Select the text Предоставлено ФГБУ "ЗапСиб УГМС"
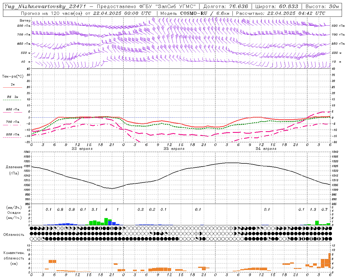The height and width of the screenshot is (277, 346). [x=146, y=6]
